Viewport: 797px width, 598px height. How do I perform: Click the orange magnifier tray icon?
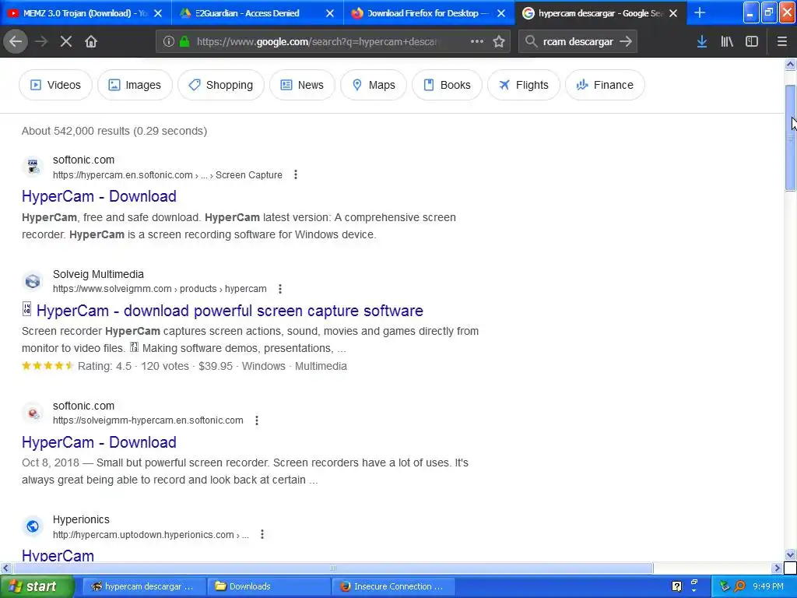739,586
